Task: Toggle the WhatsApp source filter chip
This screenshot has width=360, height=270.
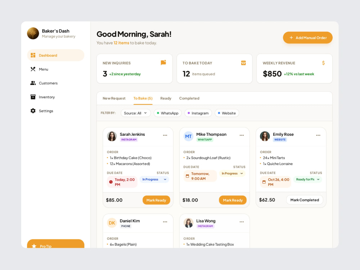Action: (x=167, y=113)
